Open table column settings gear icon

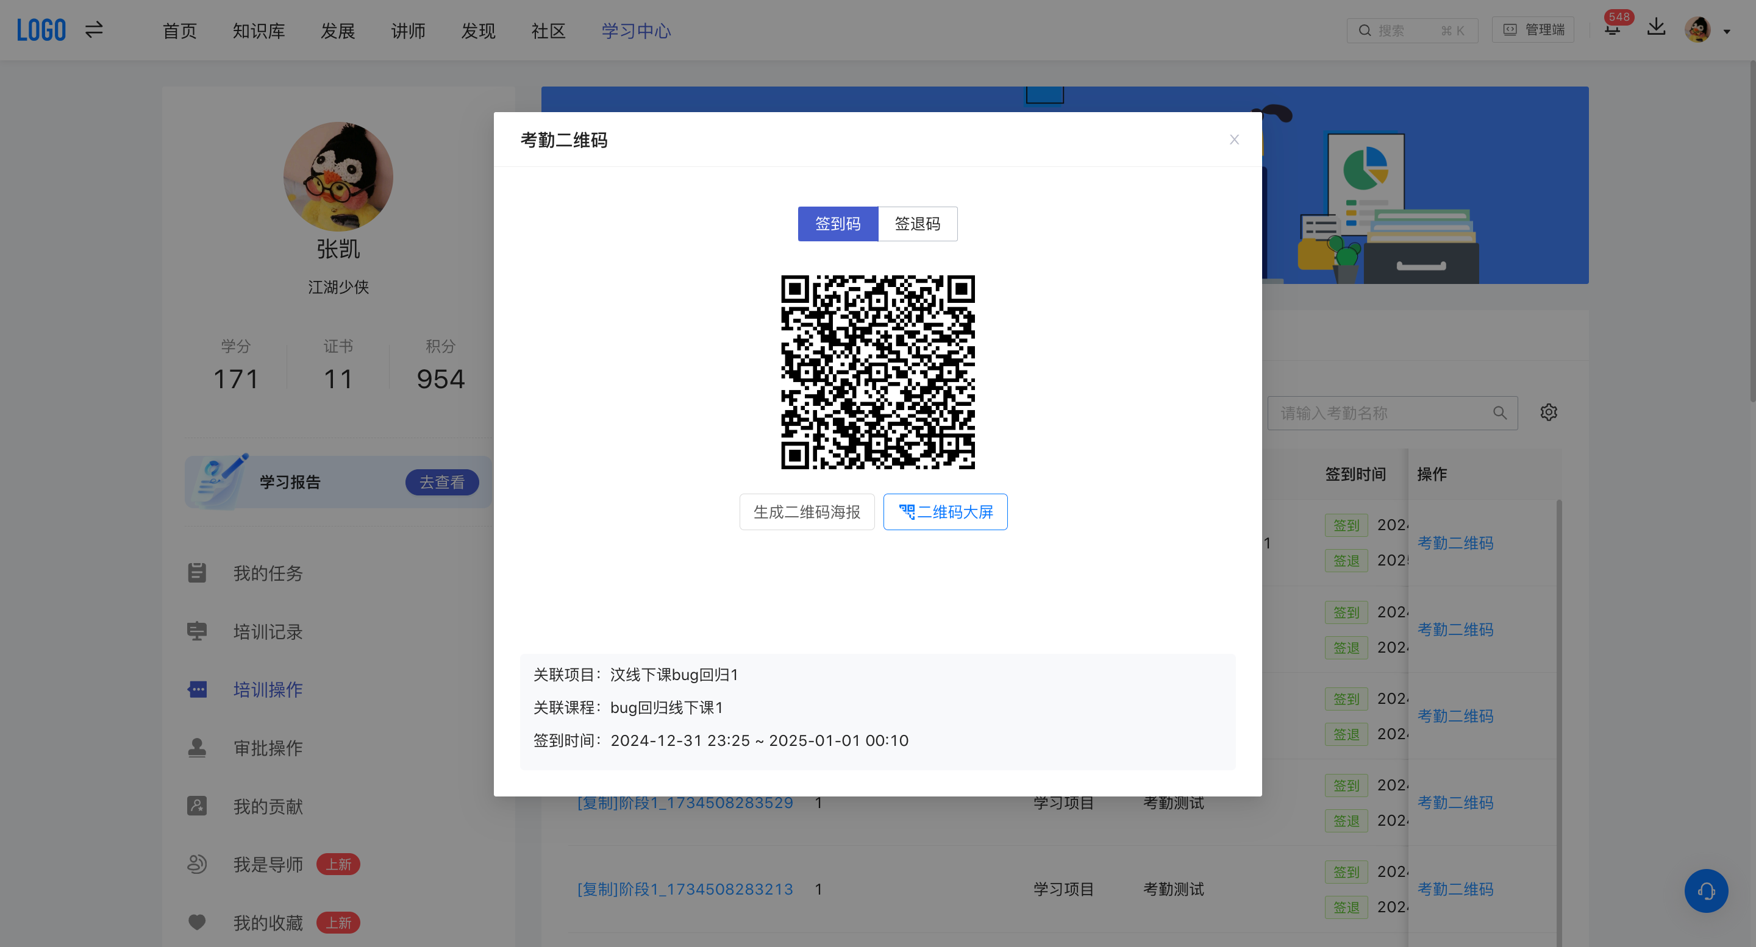[x=1549, y=412]
